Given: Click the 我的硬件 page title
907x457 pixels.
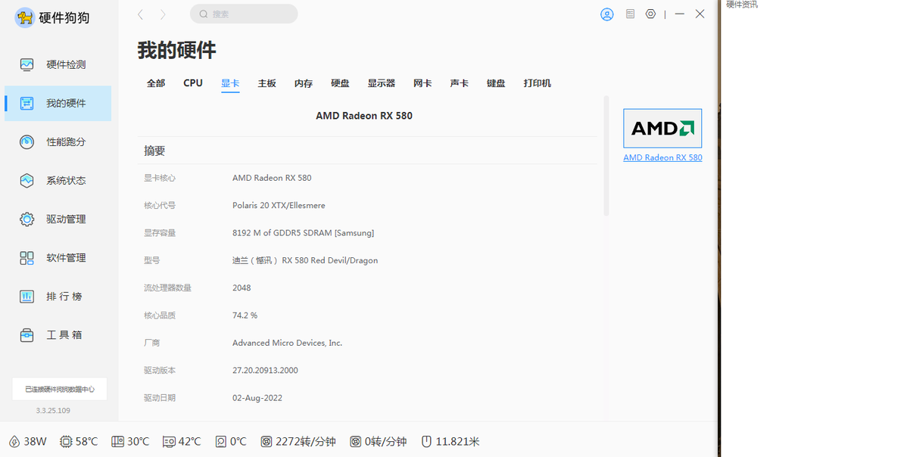Looking at the screenshot, I should point(177,50).
